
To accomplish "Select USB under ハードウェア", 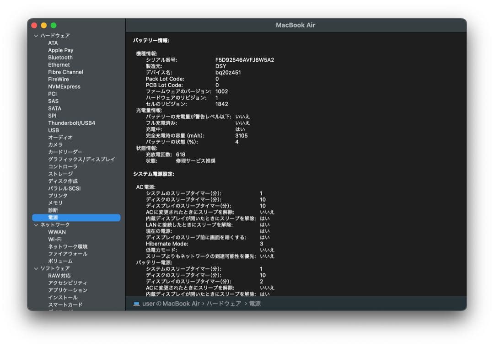I will point(54,130).
